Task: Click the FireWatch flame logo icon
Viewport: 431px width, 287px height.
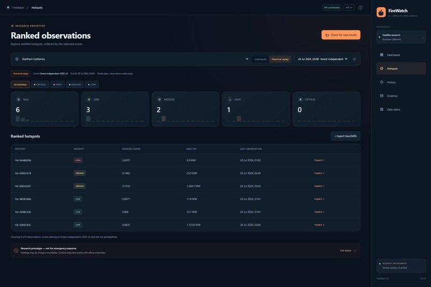Action: pos(381,12)
